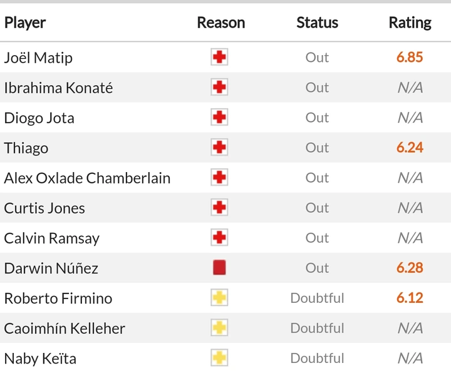Click Calvin Ramsay's red cross icon
451x373 pixels.
coord(219,238)
